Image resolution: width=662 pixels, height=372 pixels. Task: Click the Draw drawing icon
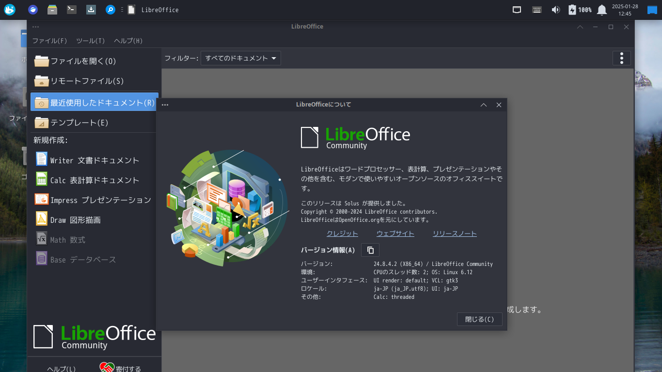click(x=42, y=219)
